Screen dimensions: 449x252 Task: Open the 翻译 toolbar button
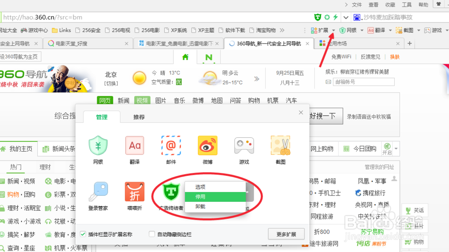pos(376,30)
